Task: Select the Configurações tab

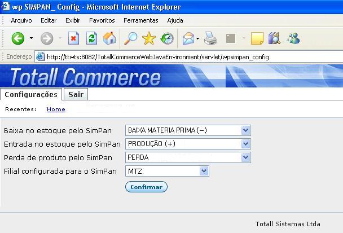Action: point(31,94)
